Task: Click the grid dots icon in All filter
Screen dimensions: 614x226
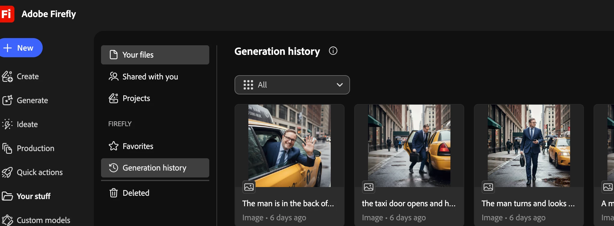Action: (x=248, y=85)
